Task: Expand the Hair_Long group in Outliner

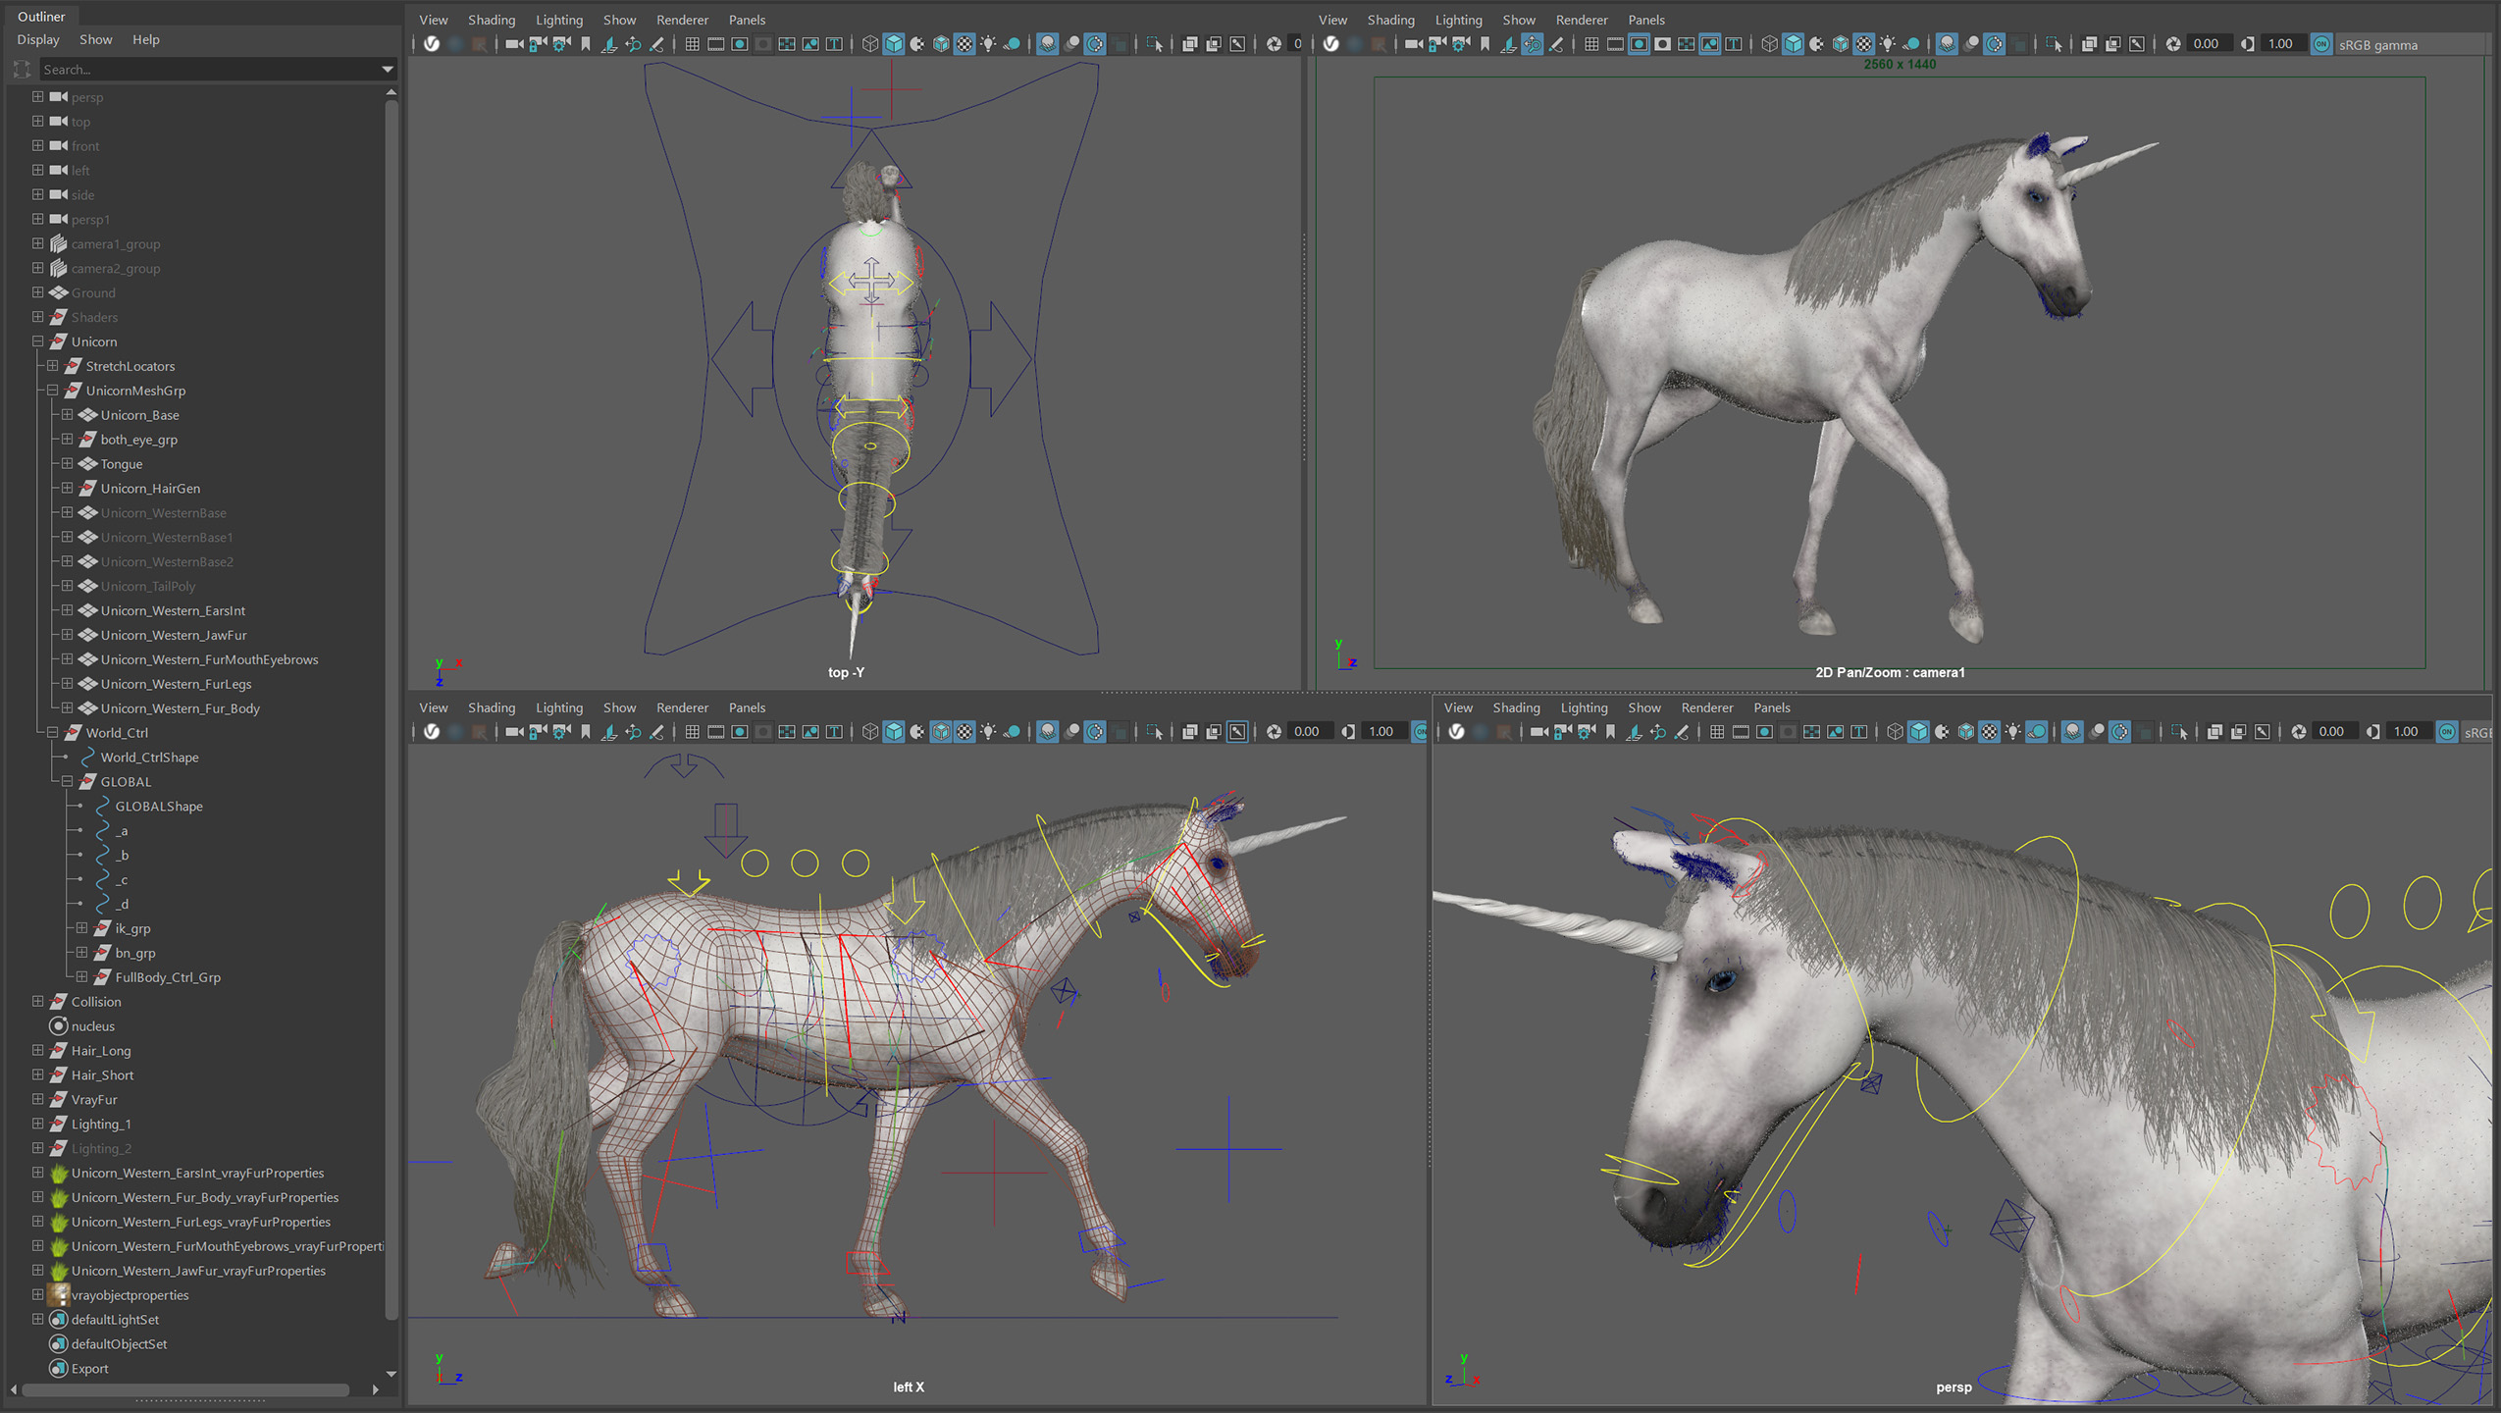Action: pos(37,1051)
